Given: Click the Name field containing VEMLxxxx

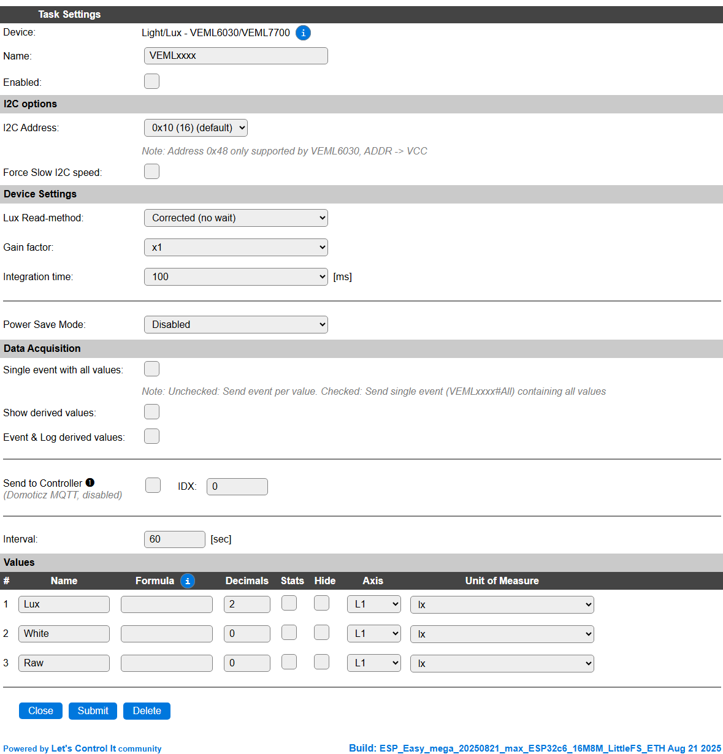Looking at the screenshot, I should tap(236, 56).
